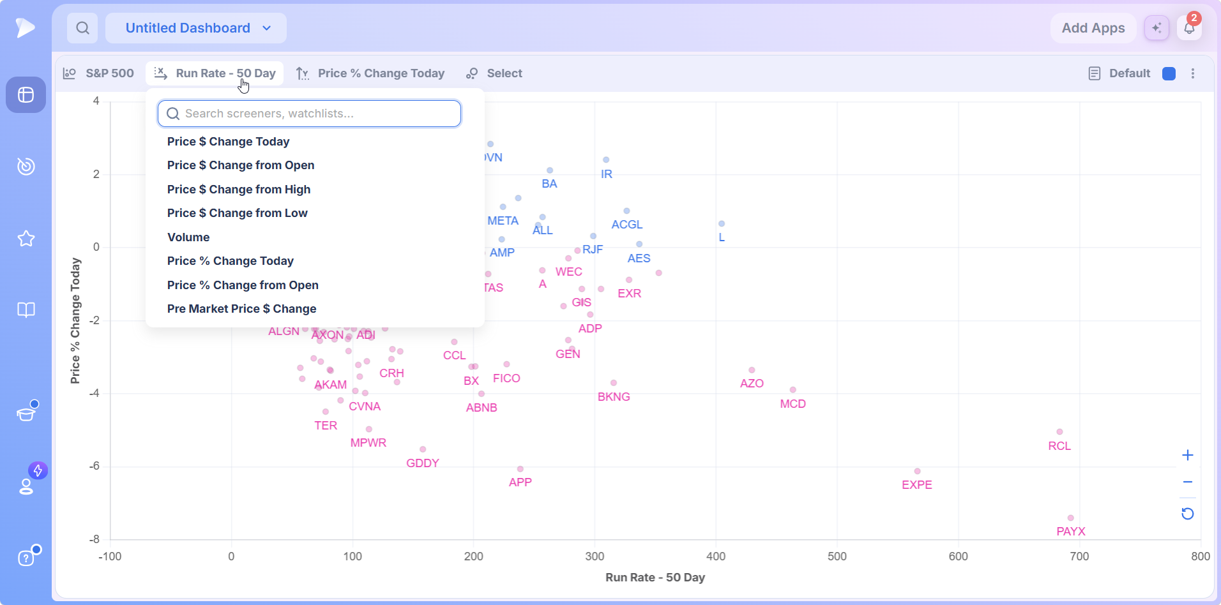Click the Add Apps button

[1093, 28]
